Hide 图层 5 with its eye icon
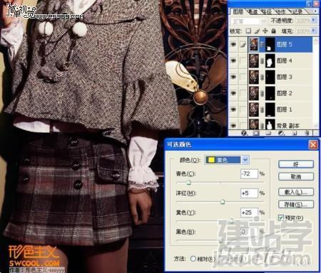Screen dimensions: 321x273 (x=234, y=44)
